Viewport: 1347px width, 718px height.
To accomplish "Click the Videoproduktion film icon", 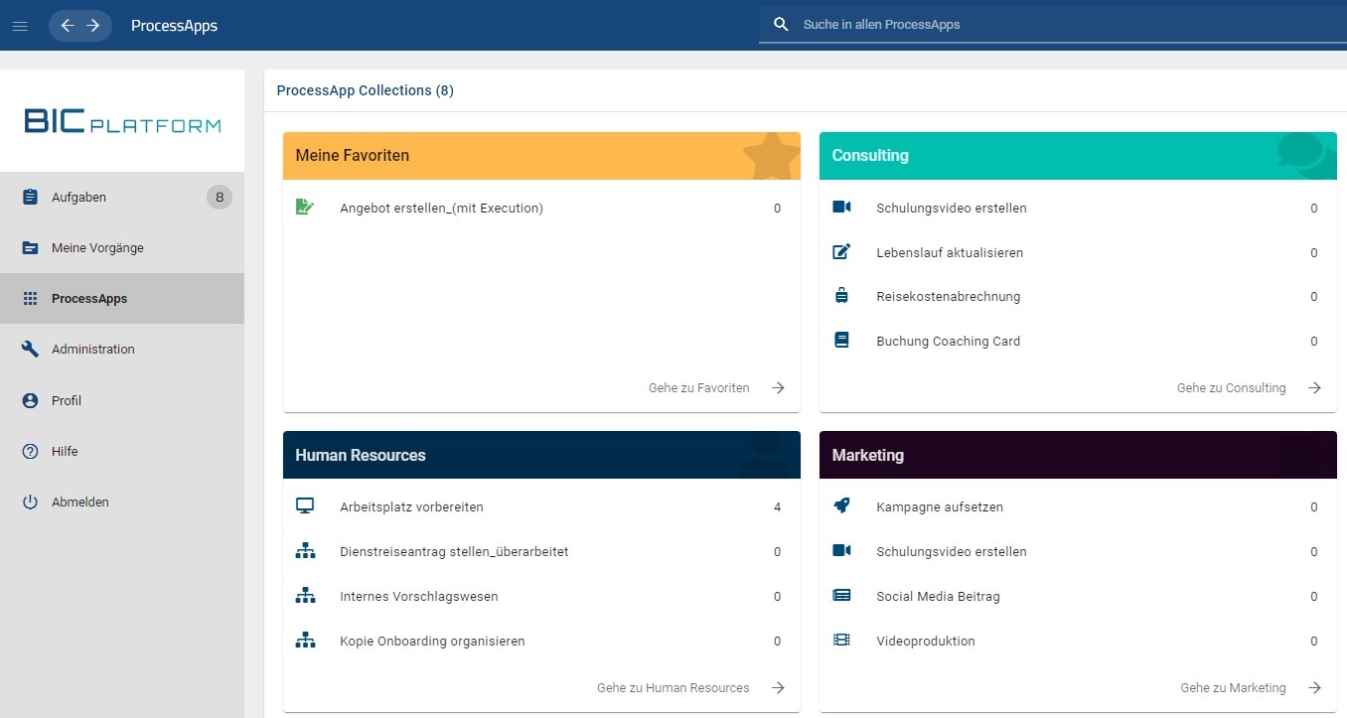I will (841, 641).
